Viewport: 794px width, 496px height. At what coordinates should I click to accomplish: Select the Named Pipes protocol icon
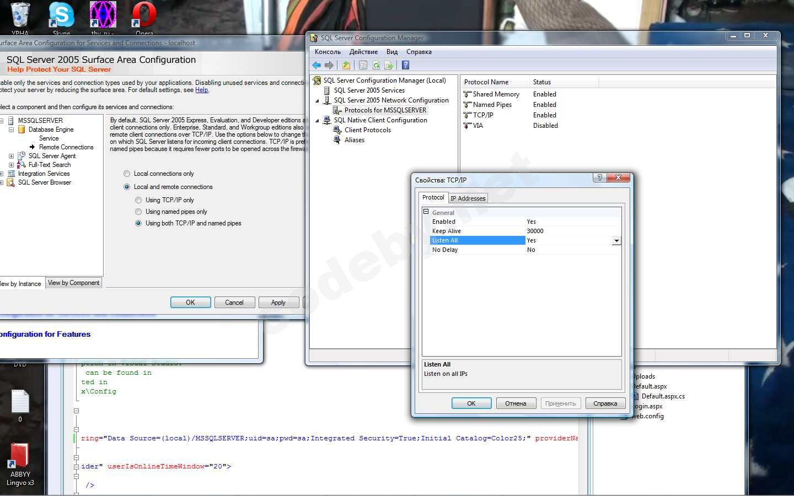coord(468,105)
